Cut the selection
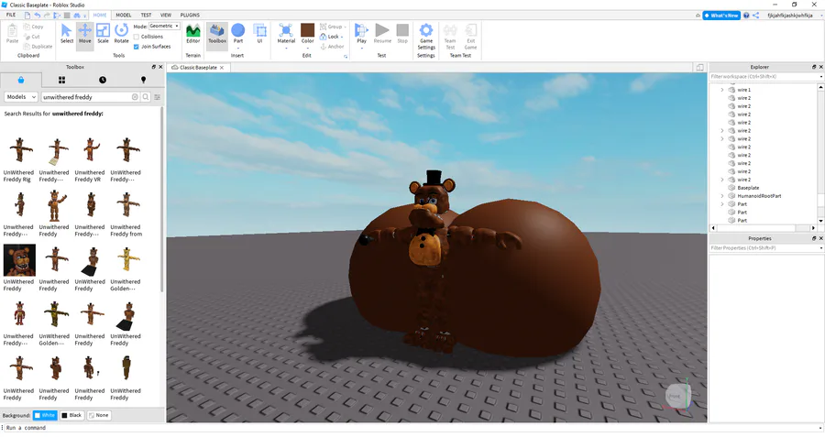 click(32, 37)
